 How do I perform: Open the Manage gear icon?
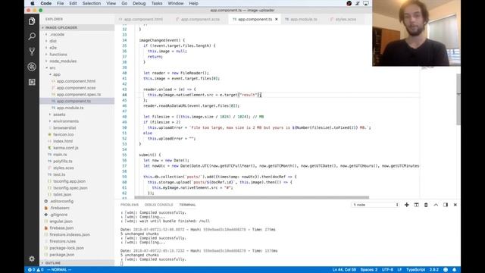point(32,259)
